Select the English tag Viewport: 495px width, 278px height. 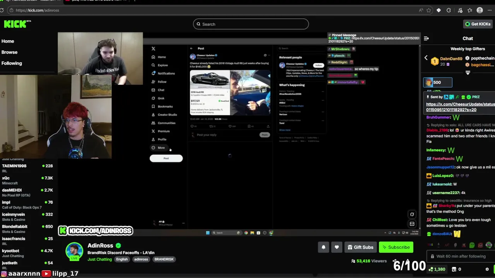[122, 259]
